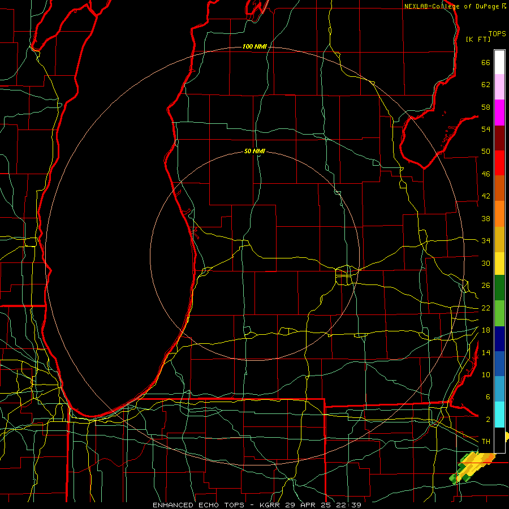Viewport: 509px width, 509px height.
Task: Select the magenta swatch in the color scale
Action: coord(499,113)
